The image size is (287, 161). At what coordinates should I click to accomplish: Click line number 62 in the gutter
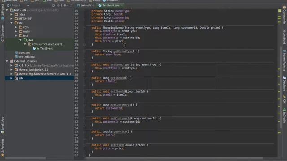click(76, 155)
